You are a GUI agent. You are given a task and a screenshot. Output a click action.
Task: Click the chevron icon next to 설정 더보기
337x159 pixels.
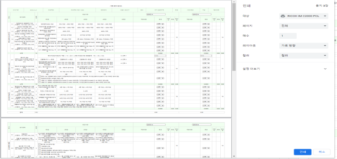tap(325, 69)
